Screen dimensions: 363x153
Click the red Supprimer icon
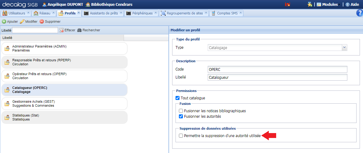pyautogui.click(x=42, y=22)
